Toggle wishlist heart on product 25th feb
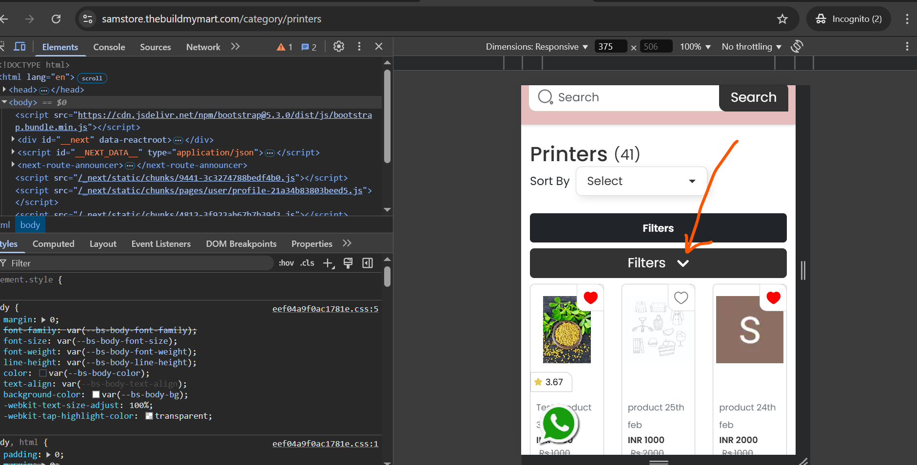The width and height of the screenshot is (917, 465). click(681, 298)
